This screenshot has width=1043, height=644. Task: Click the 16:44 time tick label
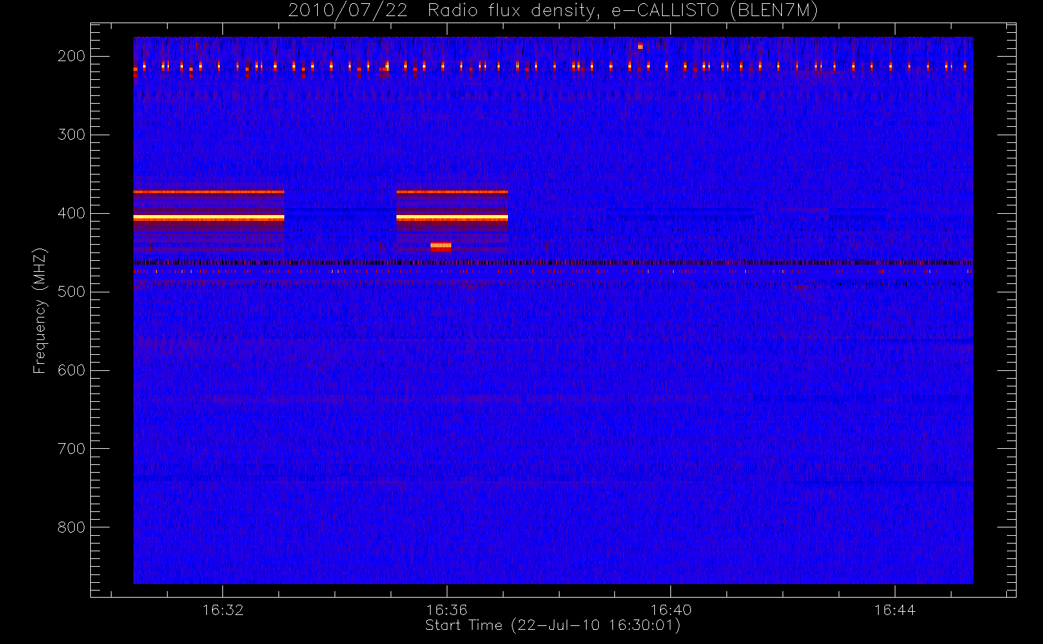(x=895, y=610)
